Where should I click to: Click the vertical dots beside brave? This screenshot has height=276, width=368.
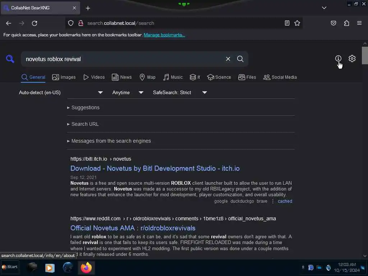point(273,201)
